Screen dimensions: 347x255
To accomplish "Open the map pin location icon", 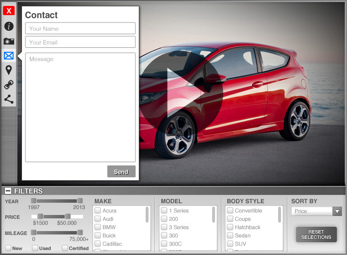I will (x=9, y=70).
